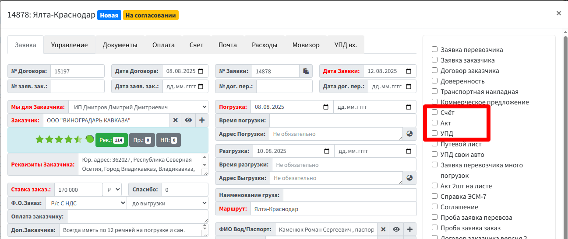Expand the currency ₽ dropdown
The width and height of the screenshot is (568, 239).
pyautogui.click(x=112, y=190)
